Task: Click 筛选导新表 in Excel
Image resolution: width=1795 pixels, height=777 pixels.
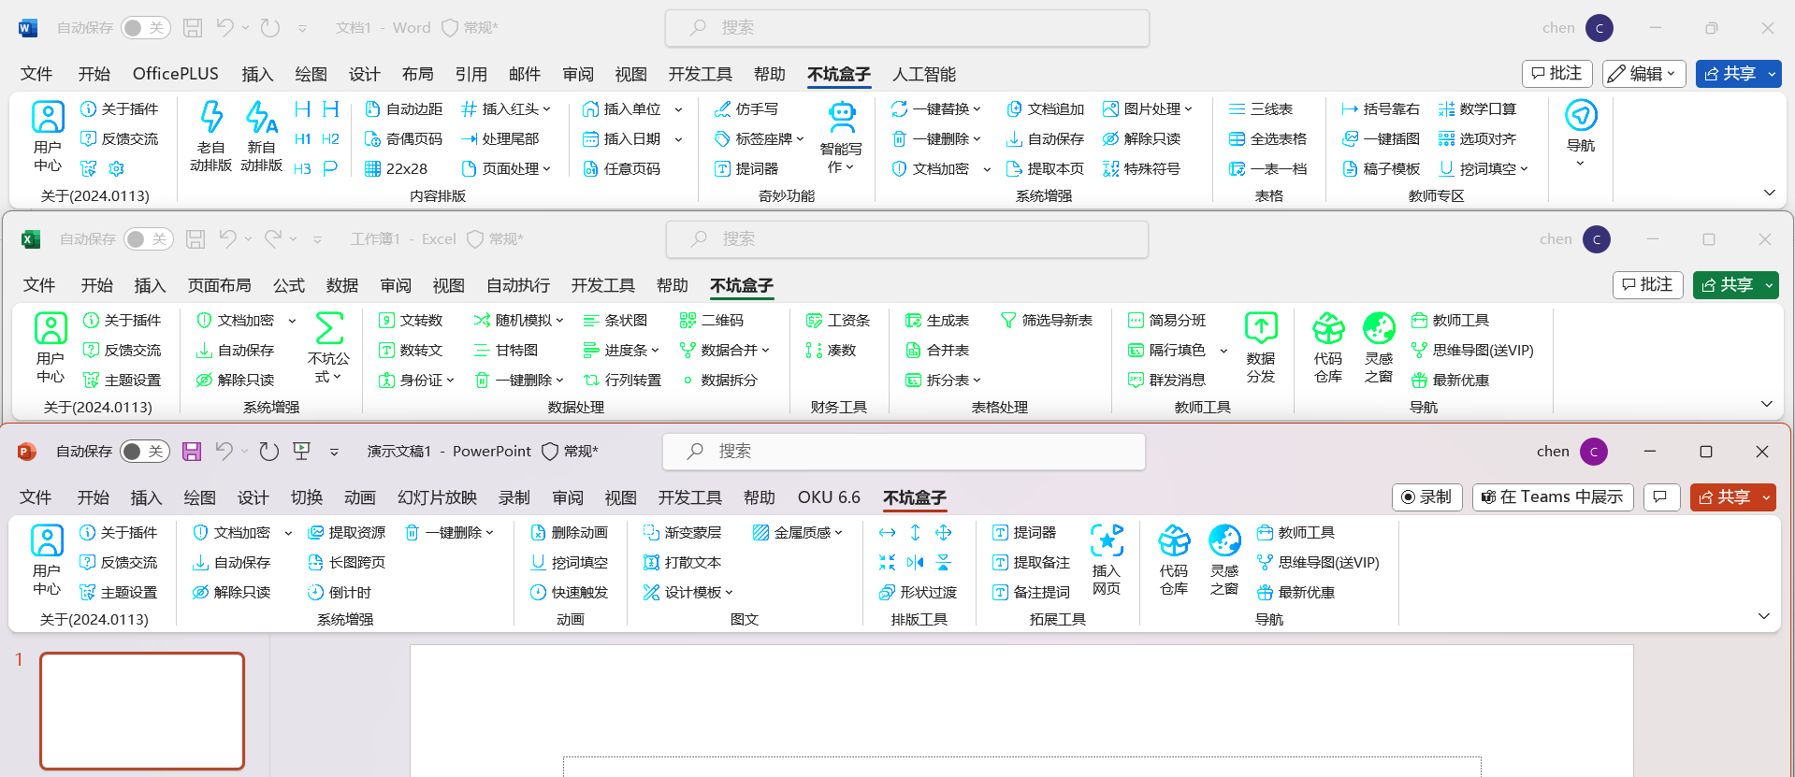Action: click(1047, 320)
